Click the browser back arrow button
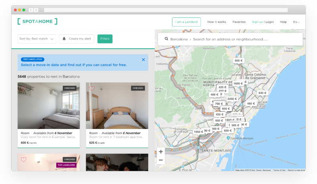317x184 pixels. tap(31, 10)
